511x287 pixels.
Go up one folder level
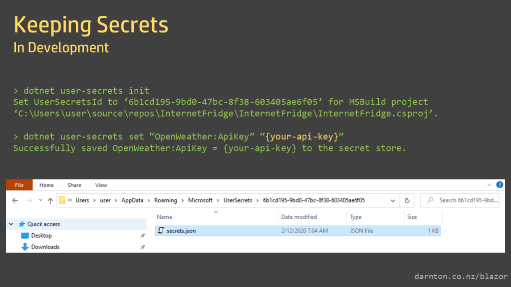[x=50, y=200]
